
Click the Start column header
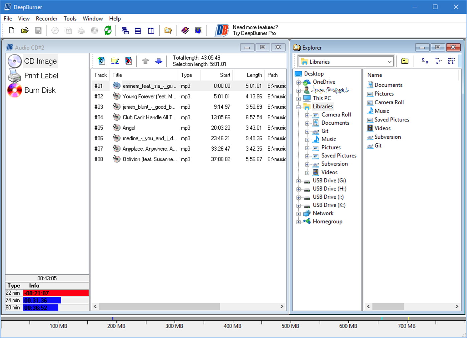217,75
